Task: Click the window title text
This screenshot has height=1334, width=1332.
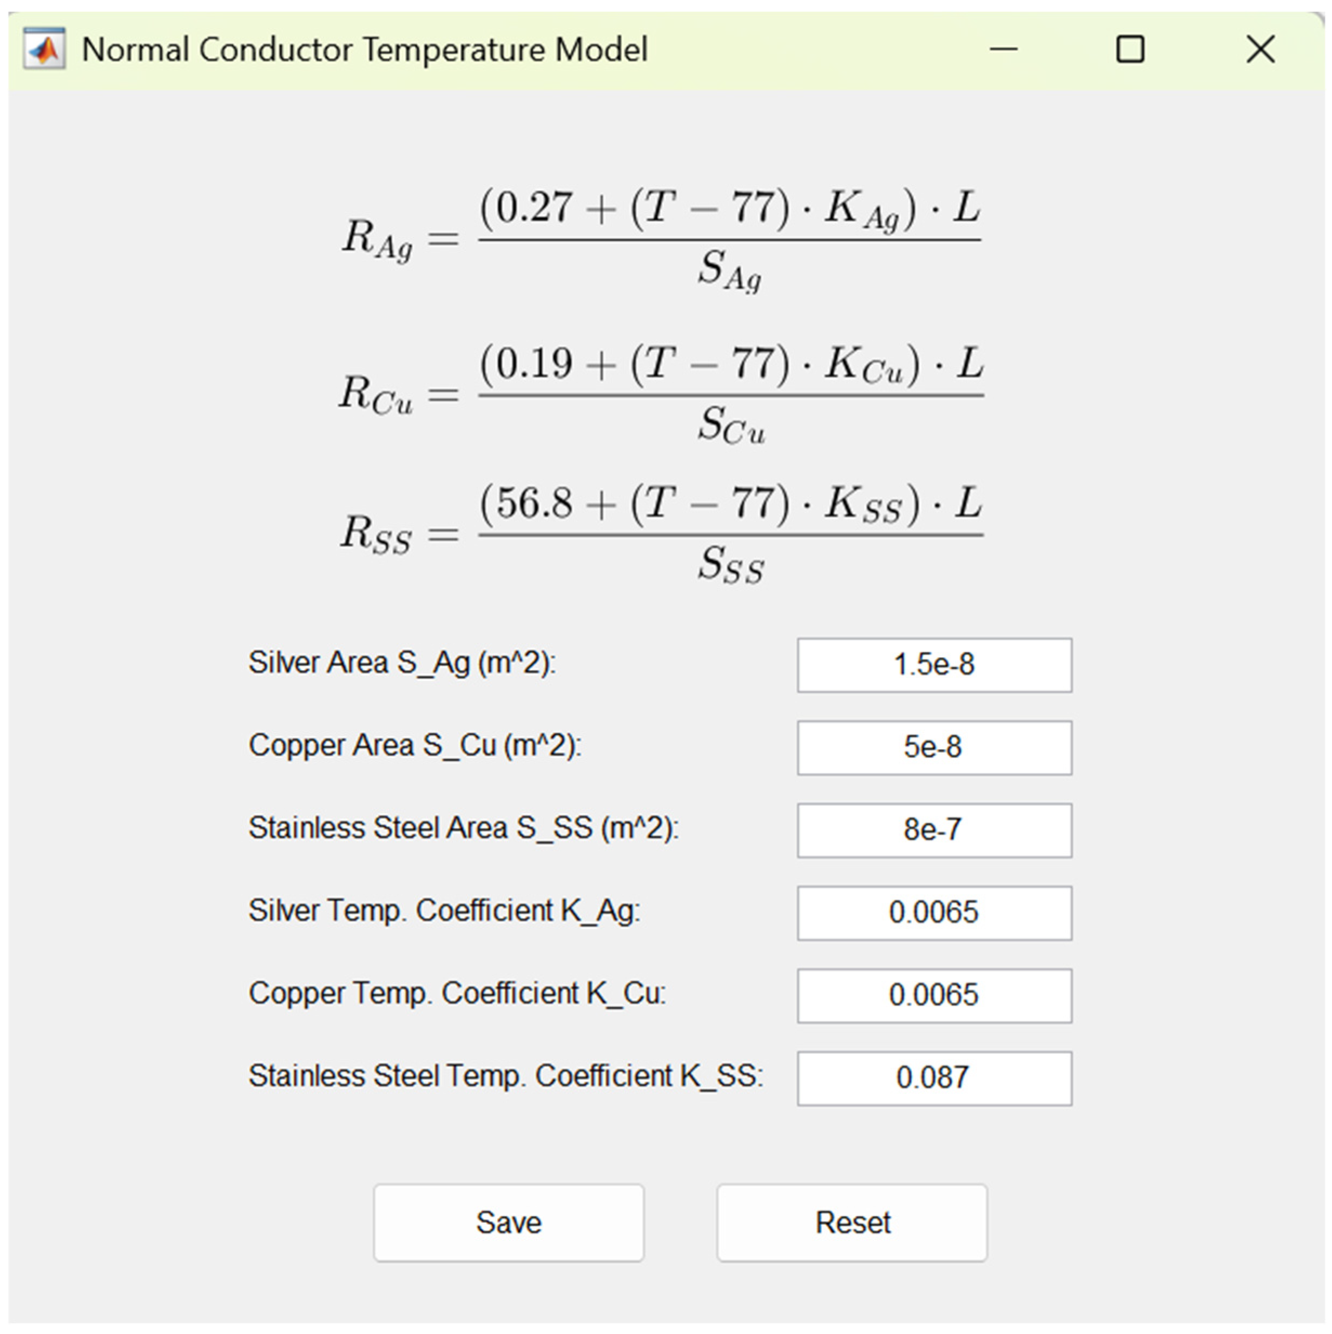Action: click(x=365, y=50)
